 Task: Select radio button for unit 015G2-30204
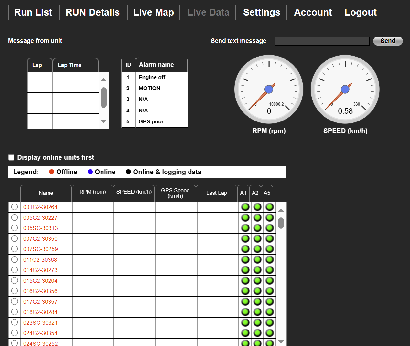(x=15, y=280)
